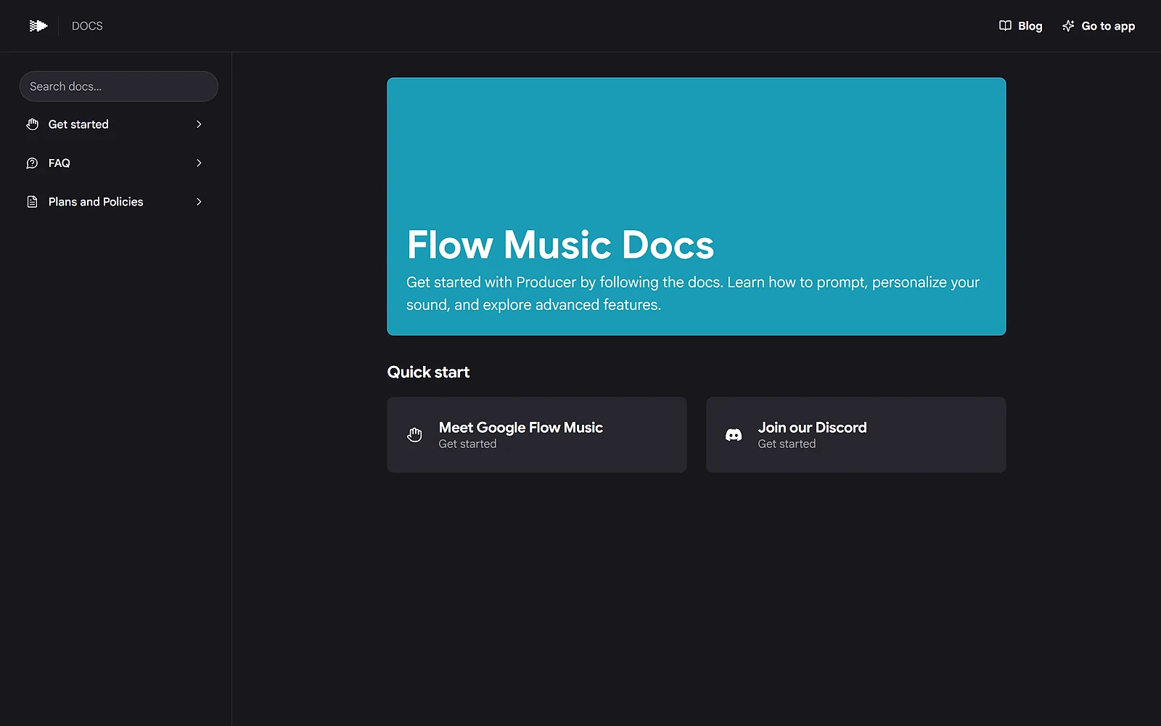
Task: Go to app via header button
Action: pos(1099,26)
